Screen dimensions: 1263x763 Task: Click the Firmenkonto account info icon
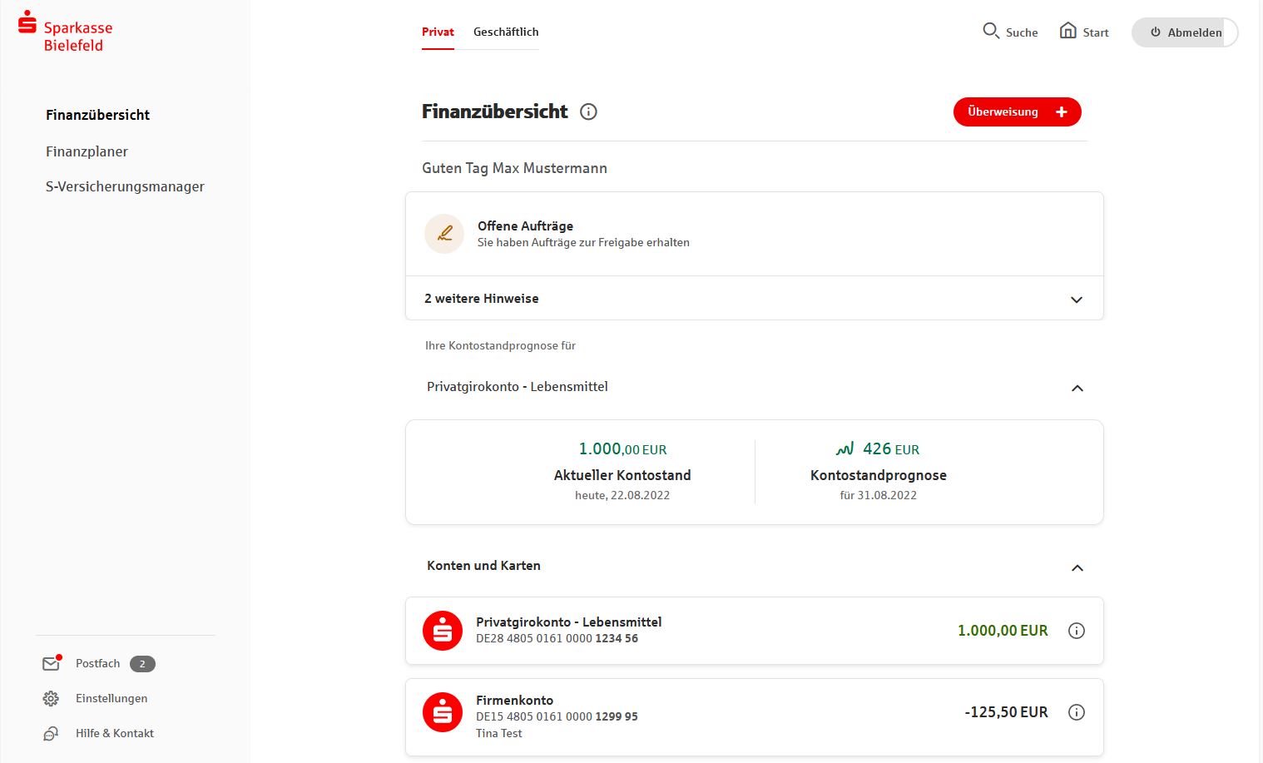[1077, 712]
